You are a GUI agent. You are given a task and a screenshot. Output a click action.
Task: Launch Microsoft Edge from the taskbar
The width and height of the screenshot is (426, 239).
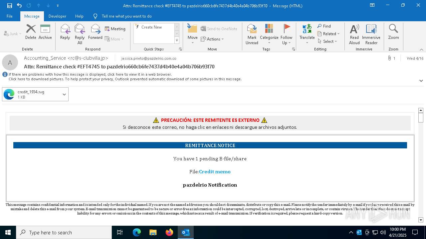pos(137,232)
